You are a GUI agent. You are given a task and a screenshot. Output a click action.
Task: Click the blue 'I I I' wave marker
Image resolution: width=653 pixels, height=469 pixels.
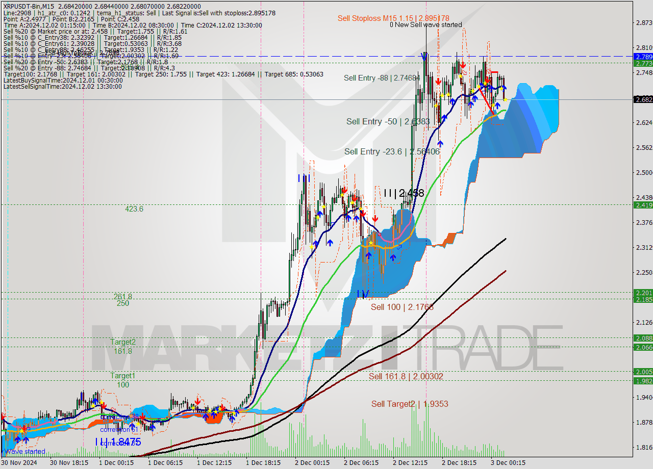305,178
